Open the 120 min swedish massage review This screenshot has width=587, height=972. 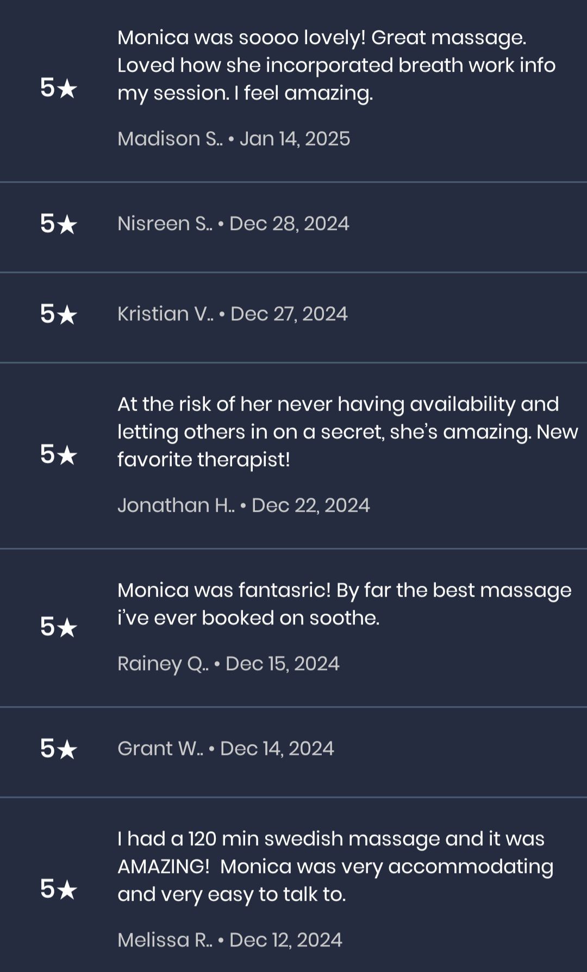[335, 866]
